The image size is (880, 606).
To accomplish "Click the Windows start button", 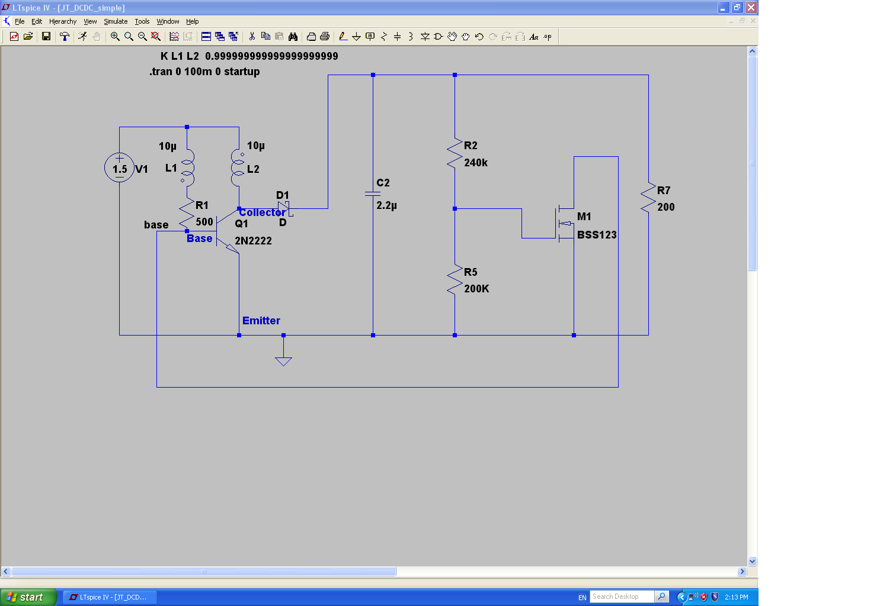I will [x=28, y=597].
